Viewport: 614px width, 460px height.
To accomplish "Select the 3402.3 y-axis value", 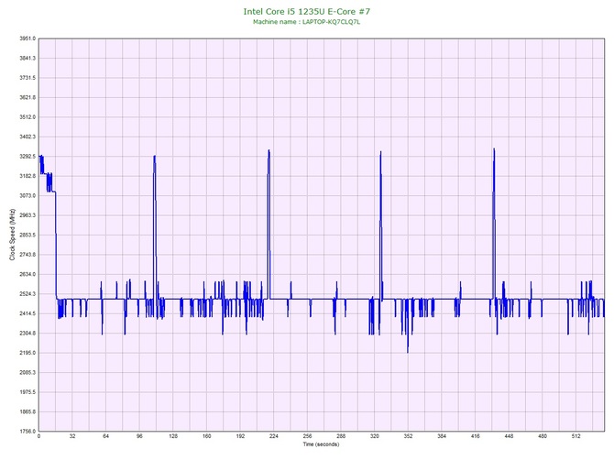I will pyautogui.click(x=27, y=137).
